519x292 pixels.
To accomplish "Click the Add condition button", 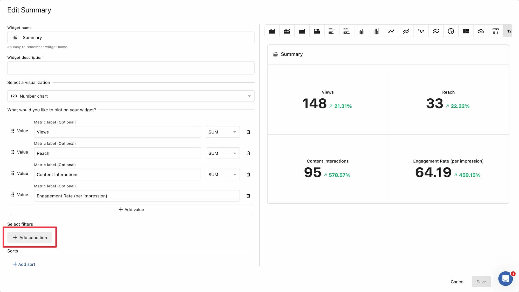I will pyautogui.click(x=30, y=237).
